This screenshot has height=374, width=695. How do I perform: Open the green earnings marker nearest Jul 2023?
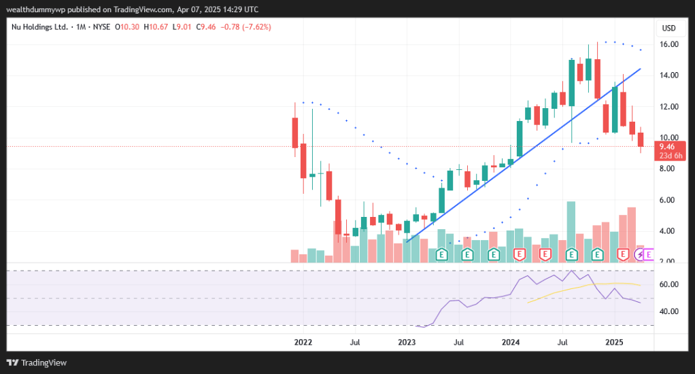click(x=467, y=255)
